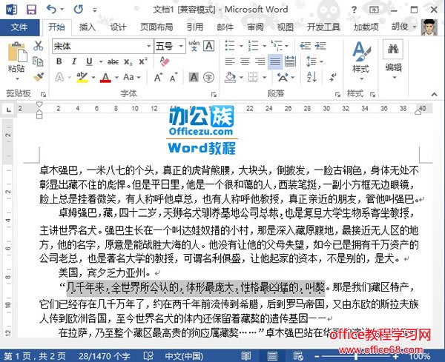This screenshot has width=445, height=362.
Task: Open the font size dropdown 五号
Action: click(x=181, y=46)
